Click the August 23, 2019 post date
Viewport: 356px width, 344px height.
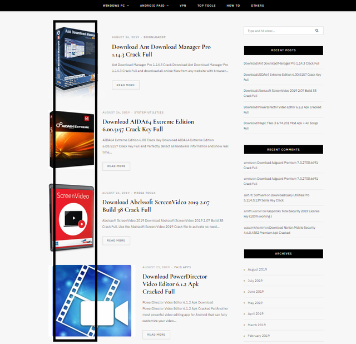coord(156,267)
